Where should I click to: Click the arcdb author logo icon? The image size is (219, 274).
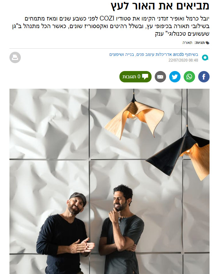point(205,57)
